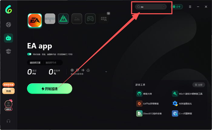Open the headset customer support icon

tap(8, 121)
